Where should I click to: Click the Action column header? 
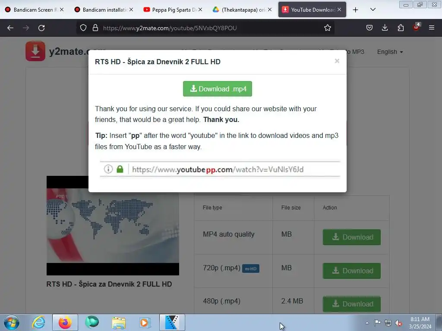click(x=329, y=207)
